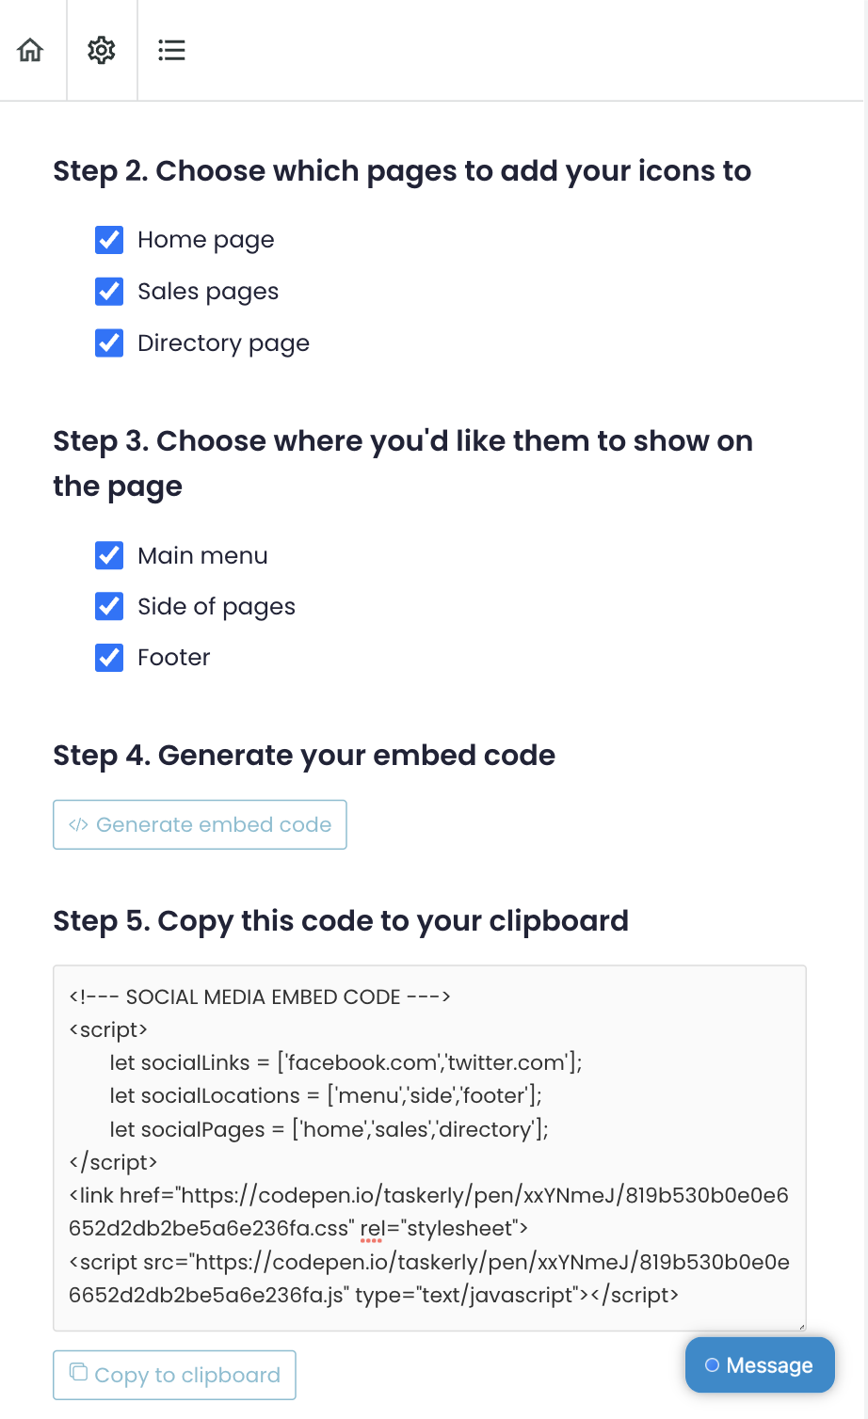This screenshot has height=1419, width=868.
Task: Click the copy icon beside Copy to clipboard
Action: coord(79,1373)
